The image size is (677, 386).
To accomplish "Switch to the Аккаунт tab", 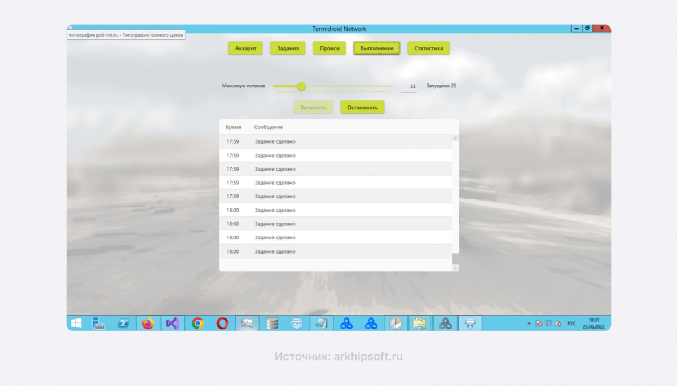I will point(245,48).
